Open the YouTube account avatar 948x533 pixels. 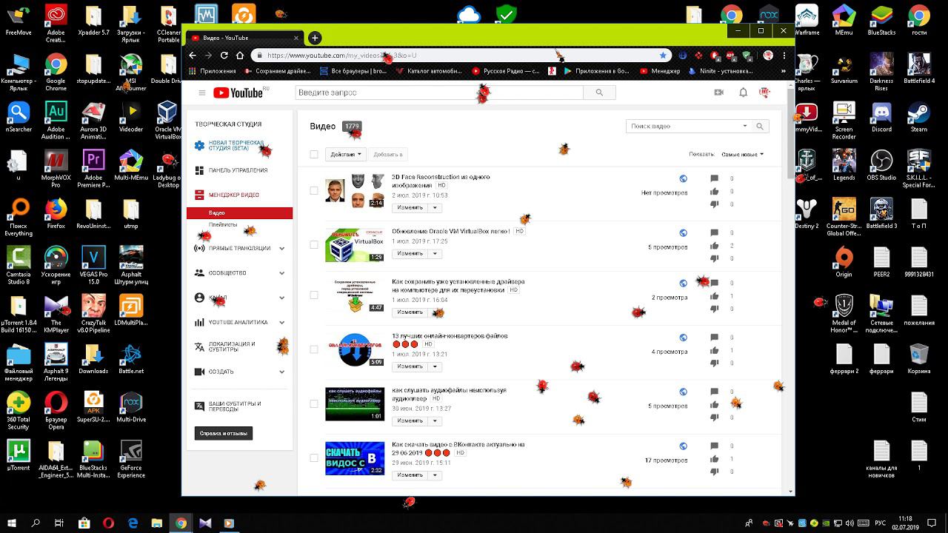click(765, 93)
